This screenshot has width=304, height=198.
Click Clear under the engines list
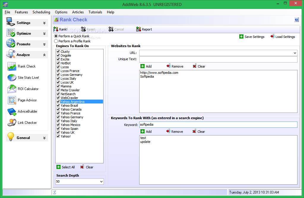click(x=87, y=167)
